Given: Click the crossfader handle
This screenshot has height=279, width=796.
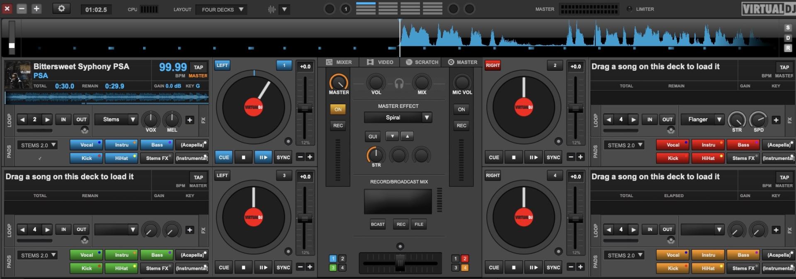Looking at the screenshot, I should pyautogui.click(x=400, y=263).
